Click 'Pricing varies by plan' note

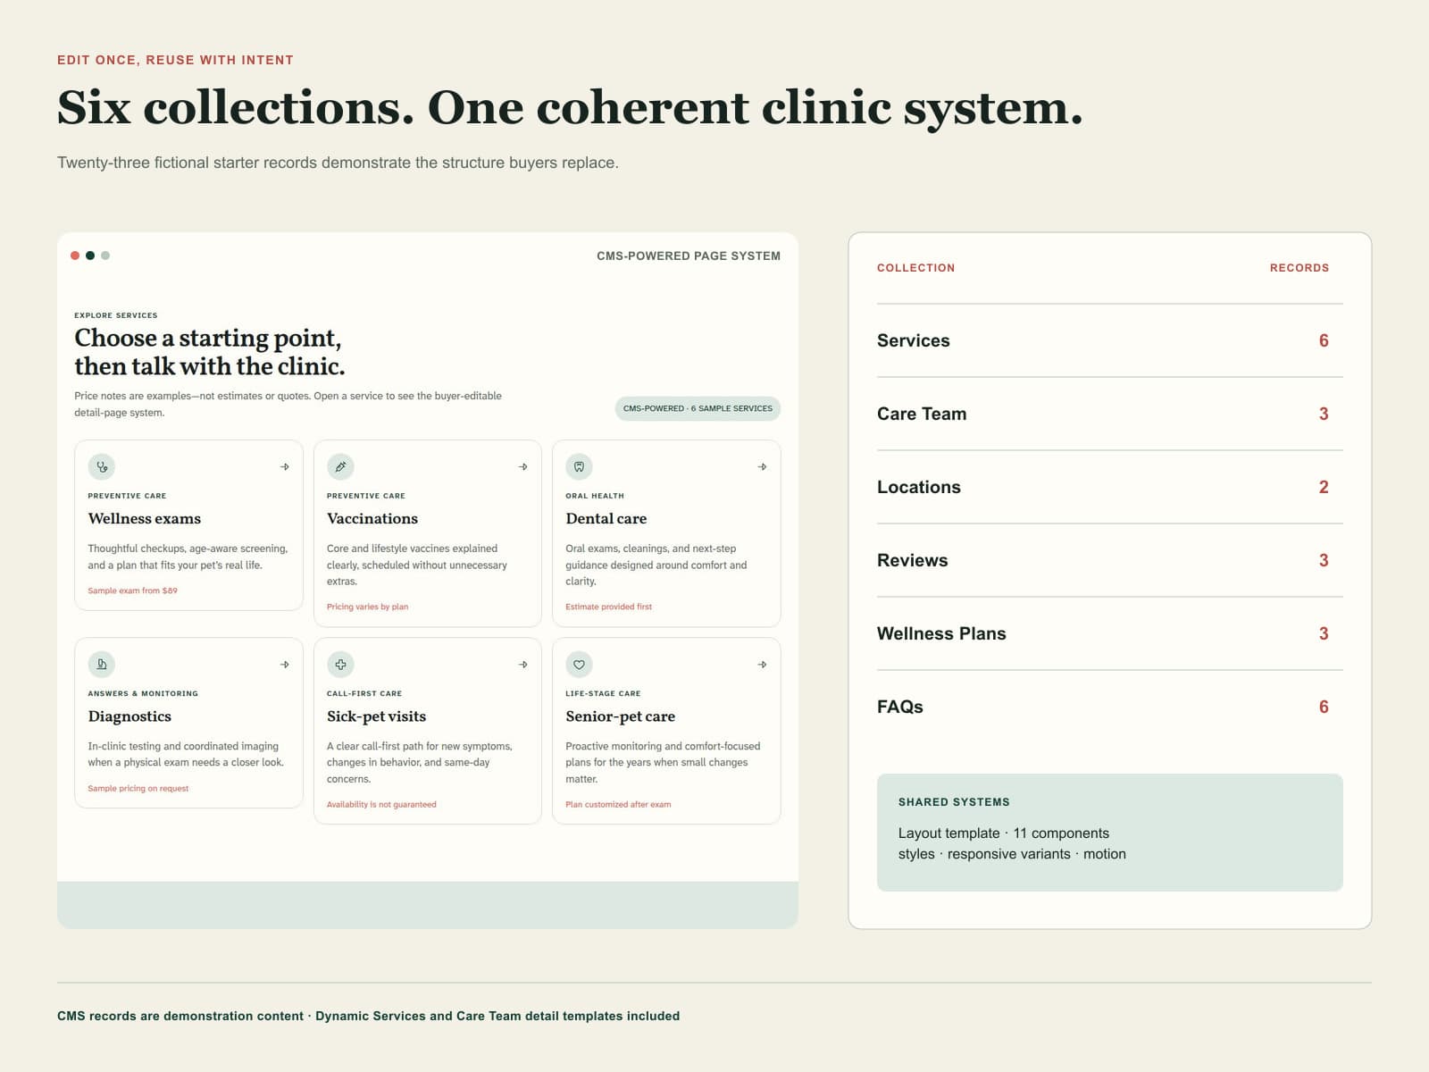click(367, 607)
